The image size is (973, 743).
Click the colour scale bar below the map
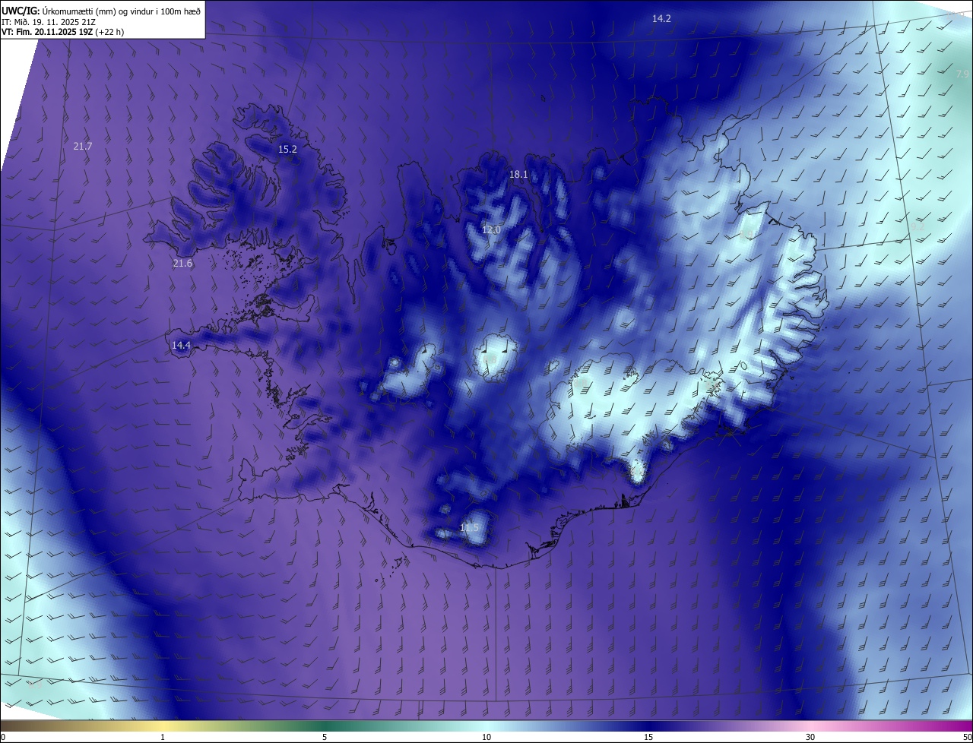[x=486, y=726]
